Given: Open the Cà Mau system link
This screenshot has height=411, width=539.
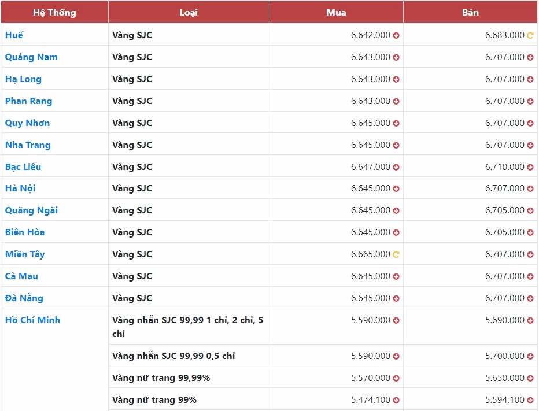Looking at the screenshot, I should [x=21, y=276].
